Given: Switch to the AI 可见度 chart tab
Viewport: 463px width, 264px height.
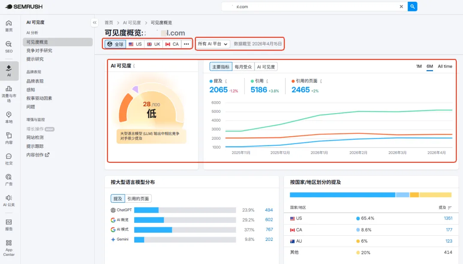Looking at the screenshot, I should pyautogui.click(x=266, y=67).
